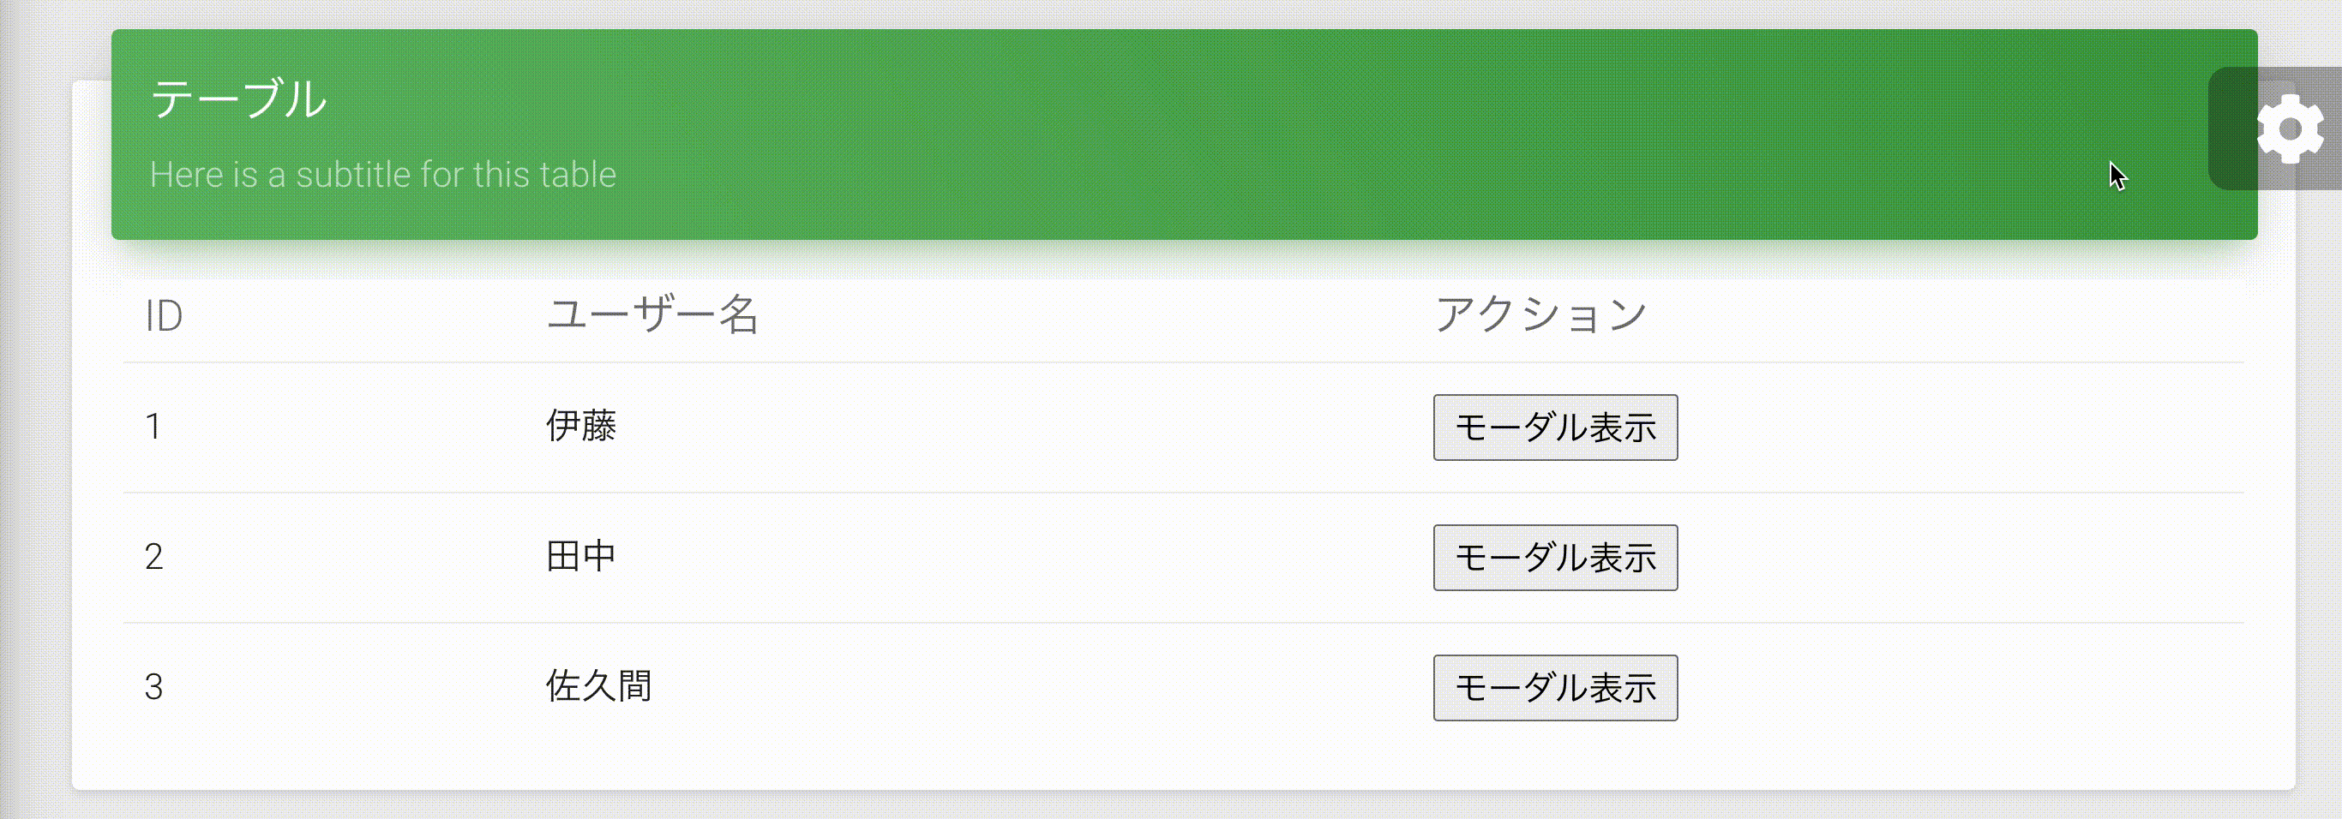Click the ID column header
Viewport: 2342px width, 819px height.
[x=165, y=315]
